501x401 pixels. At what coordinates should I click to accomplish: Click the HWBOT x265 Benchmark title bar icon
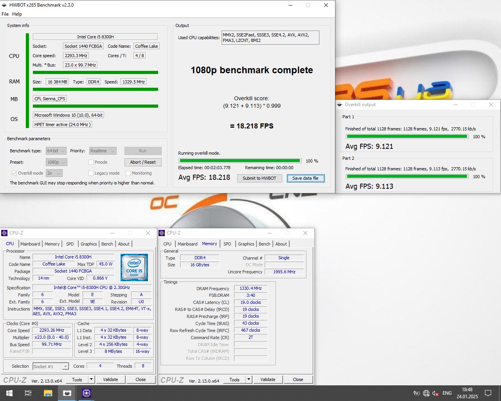pyautogui.click(x=4, y=5)
